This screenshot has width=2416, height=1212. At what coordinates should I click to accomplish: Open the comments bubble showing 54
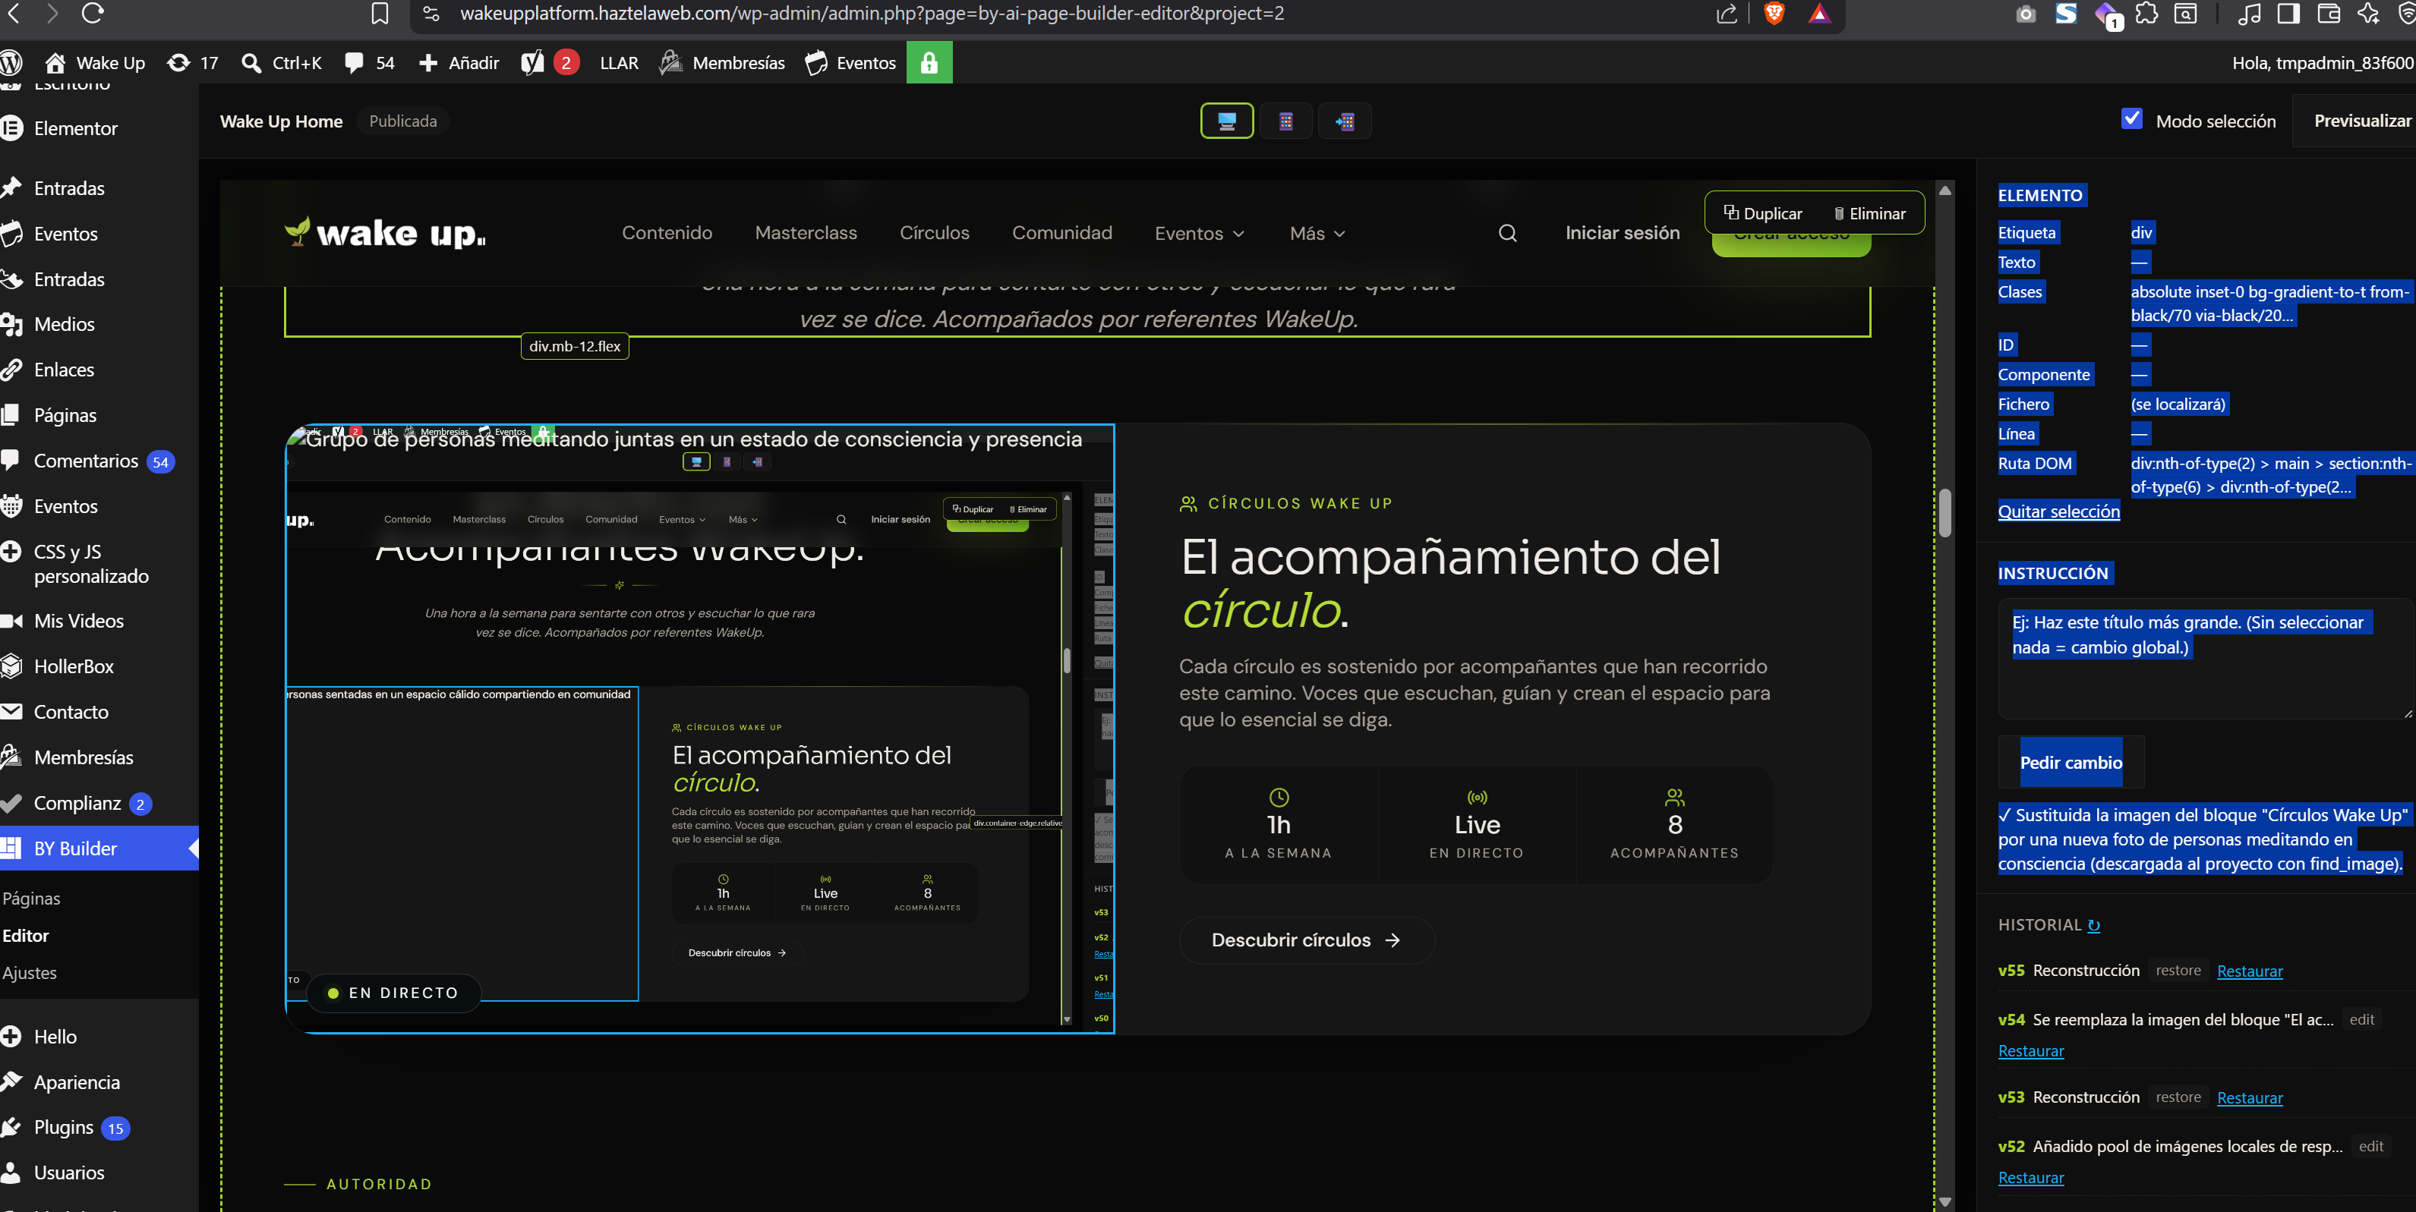tap(368, 63)
